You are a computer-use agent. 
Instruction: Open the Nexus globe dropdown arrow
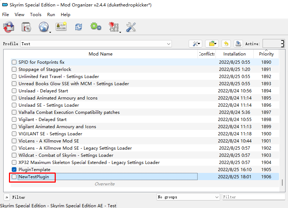pos(50,32)
